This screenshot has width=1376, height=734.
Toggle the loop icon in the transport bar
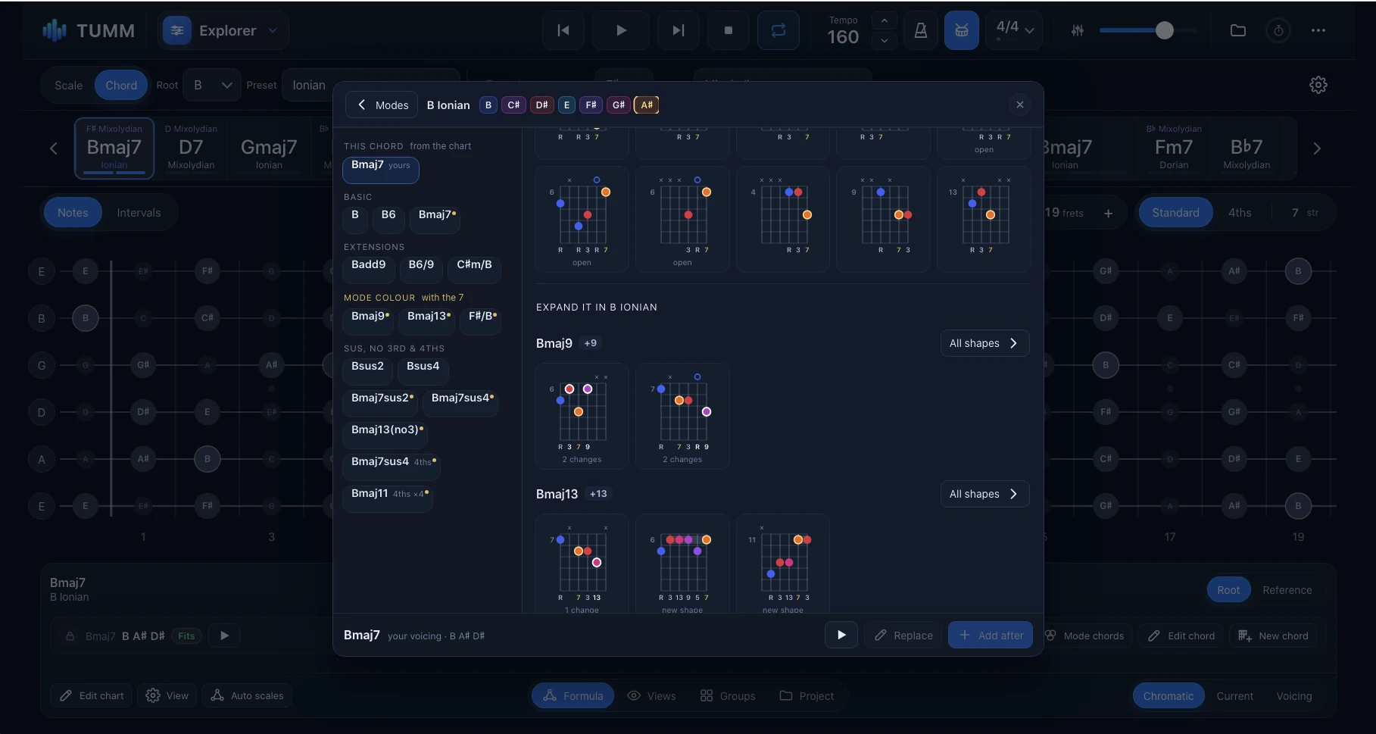tap(778, 30)
